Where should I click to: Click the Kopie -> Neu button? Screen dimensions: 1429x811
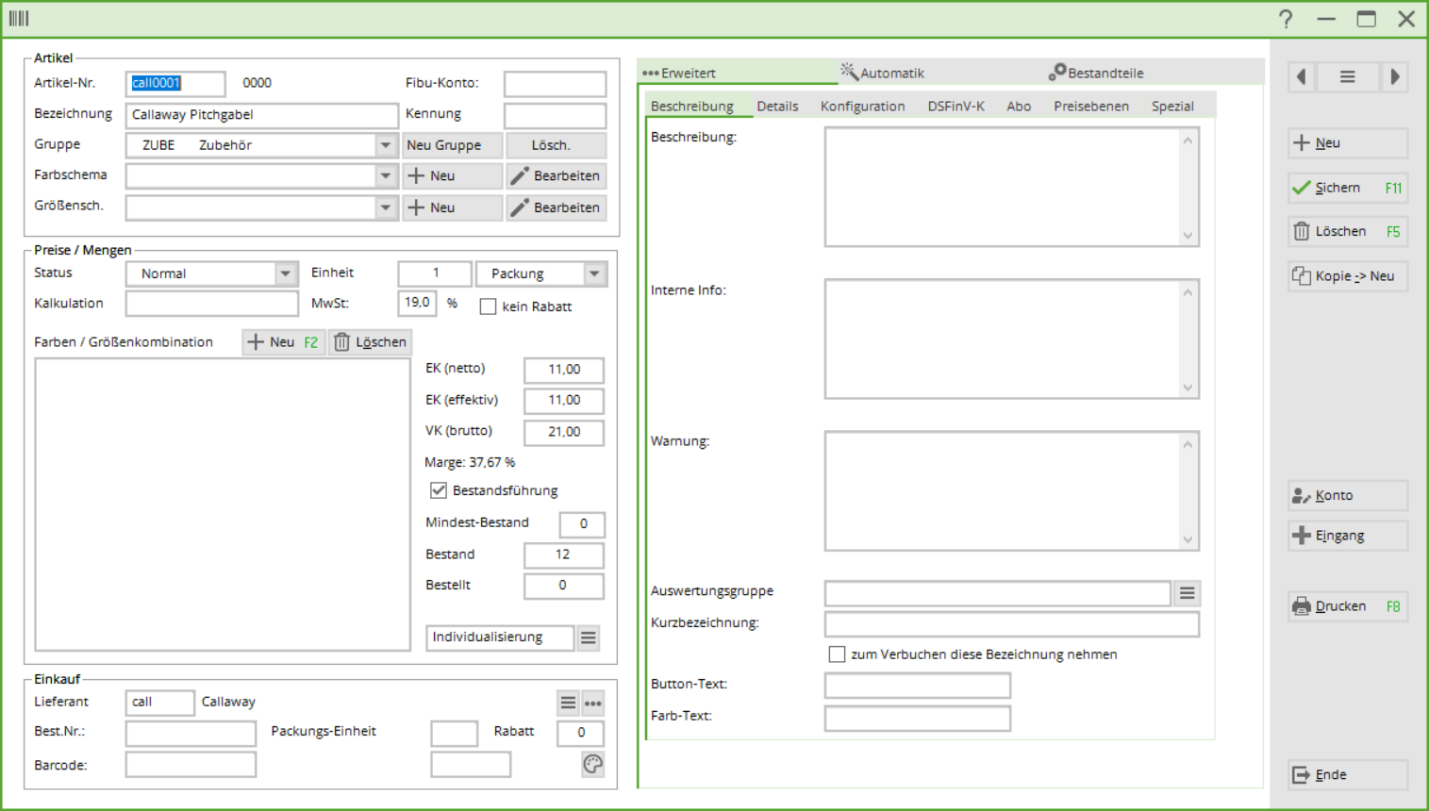point(1347,276)
